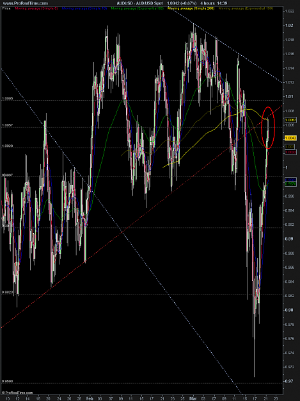Click the 1.02 tick on price axis
Image resolution: width=300 pixels, height=401 pixels.
[289, 25]
